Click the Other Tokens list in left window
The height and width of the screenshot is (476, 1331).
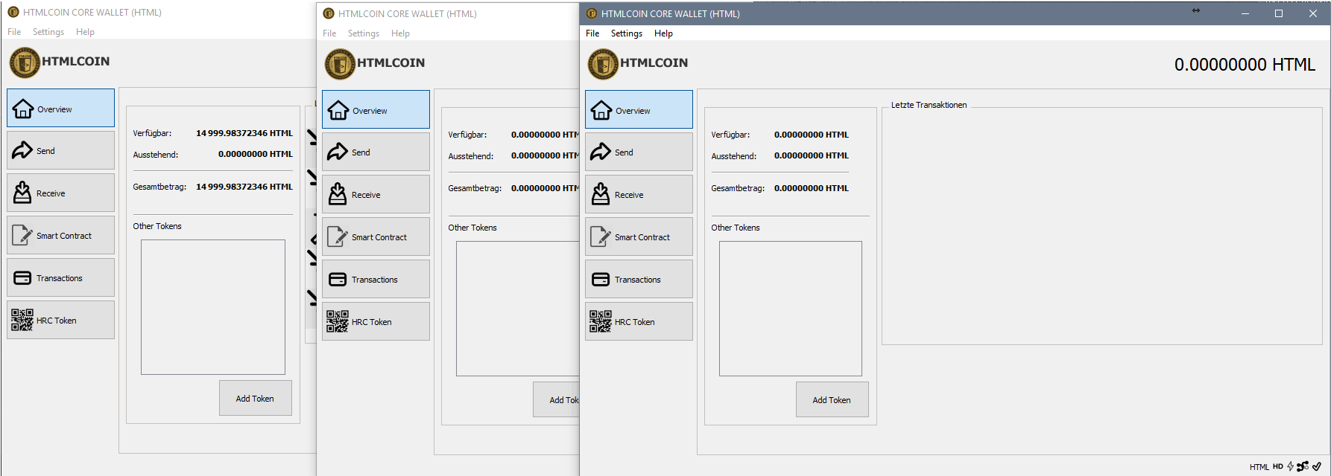point(212,306)
